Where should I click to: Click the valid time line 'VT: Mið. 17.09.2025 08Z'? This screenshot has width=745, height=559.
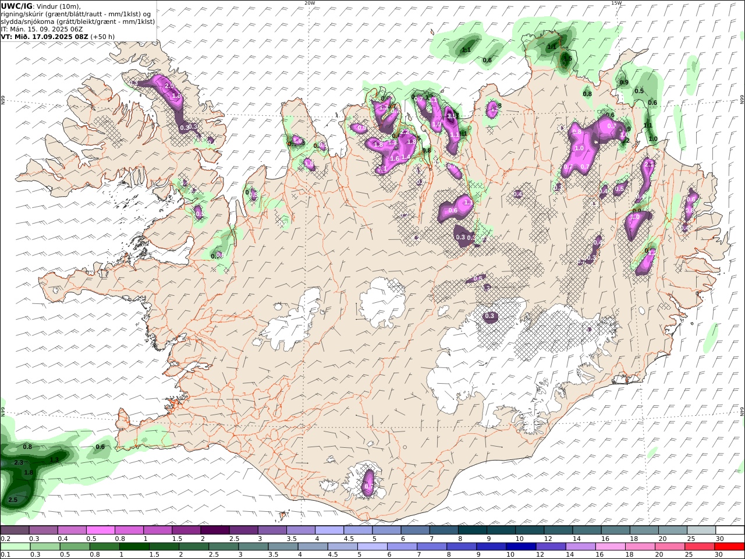point(45,36)
